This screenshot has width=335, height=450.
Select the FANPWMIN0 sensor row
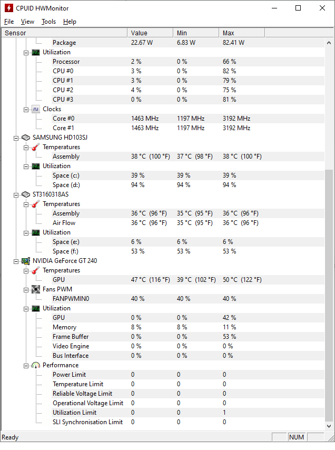point(71,299)
